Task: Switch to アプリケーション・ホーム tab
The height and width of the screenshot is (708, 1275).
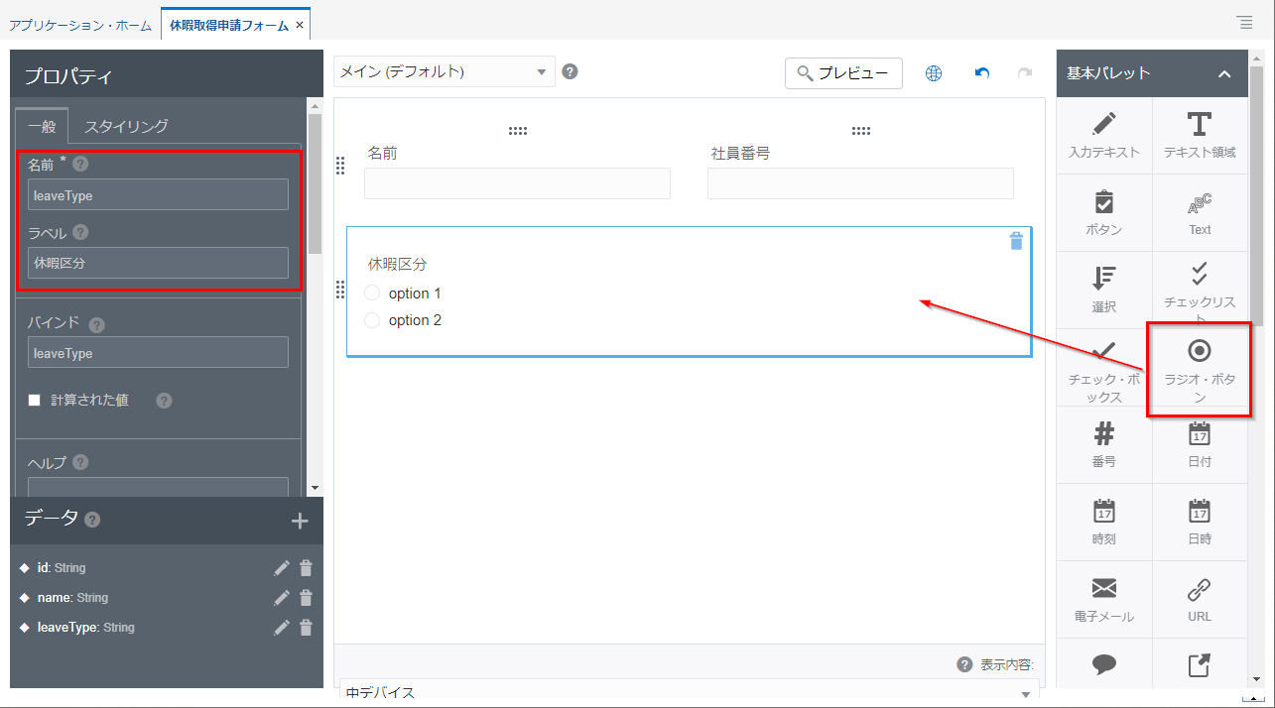Action: (80, 25)
